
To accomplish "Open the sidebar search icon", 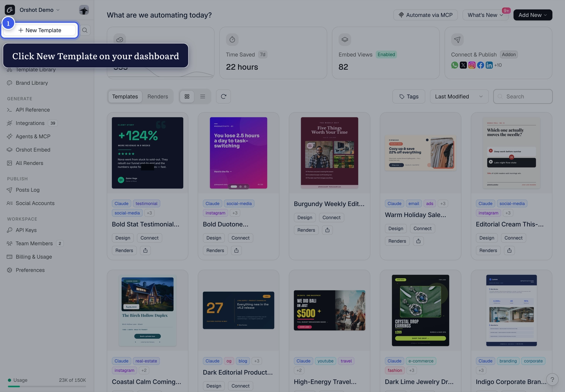I will (85, 30).
